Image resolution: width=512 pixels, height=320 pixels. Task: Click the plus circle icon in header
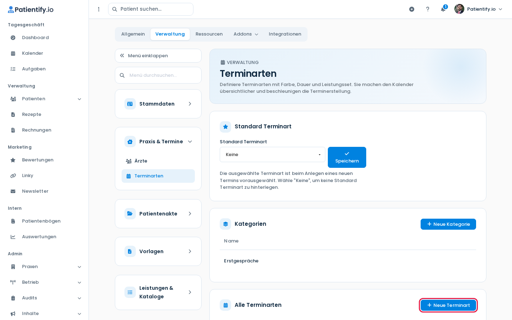[x=412, y=9]
